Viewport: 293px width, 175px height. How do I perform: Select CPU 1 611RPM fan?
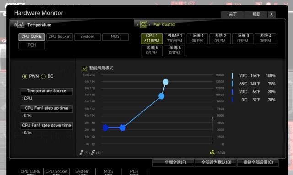(152, 38)
